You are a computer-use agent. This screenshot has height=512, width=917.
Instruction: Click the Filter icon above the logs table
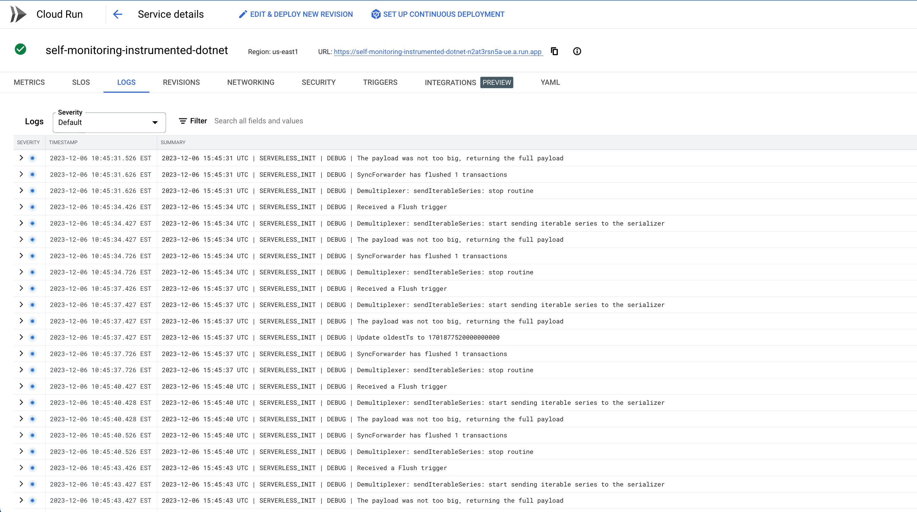click(183, 121)
